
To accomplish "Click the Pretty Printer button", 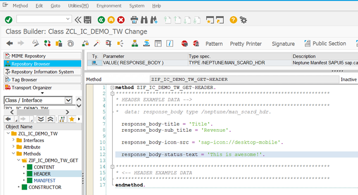I will click(x=246, y=44).
